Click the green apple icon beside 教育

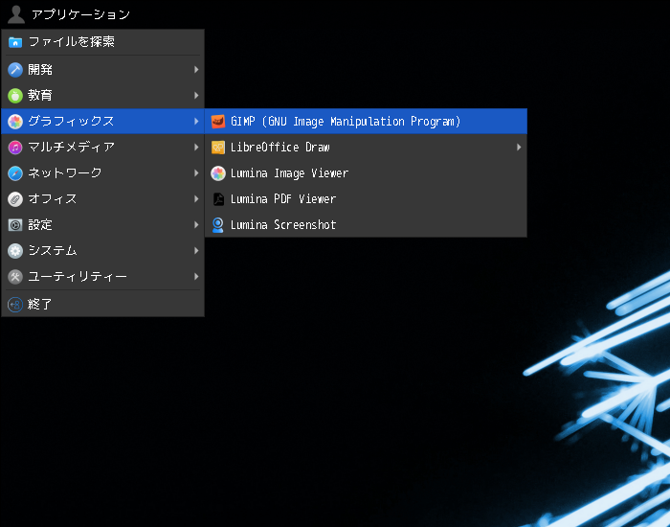pos(15,96)
